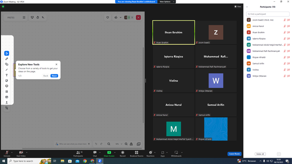Zoom in on the whiteboard canvas
Viewport: 292px width, 164px height.
point(126,144)
